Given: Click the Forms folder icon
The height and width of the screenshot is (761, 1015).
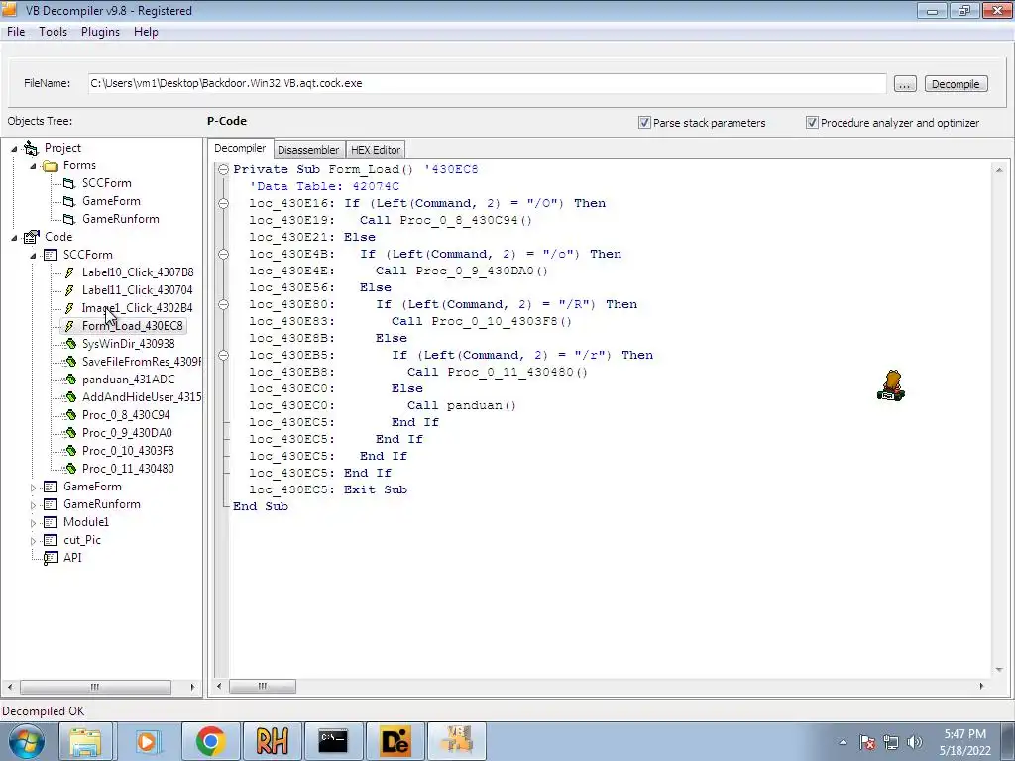Looking at the screenshot, I should [x=50, y=166].
